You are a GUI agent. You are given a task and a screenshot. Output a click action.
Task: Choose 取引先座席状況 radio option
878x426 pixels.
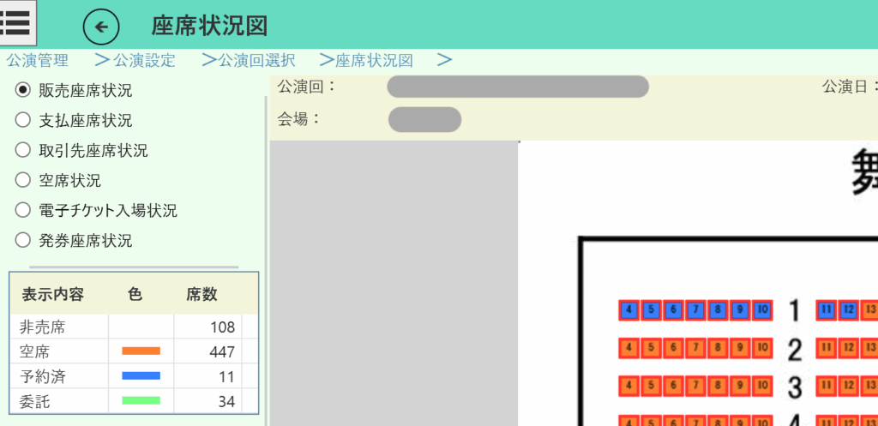point(23,150)
